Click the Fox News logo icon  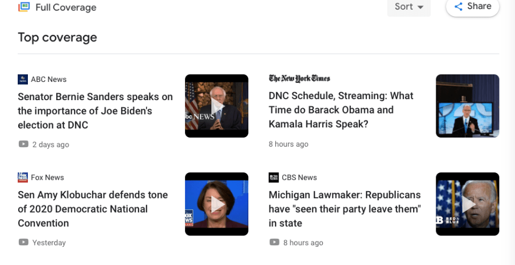point(23,177)
